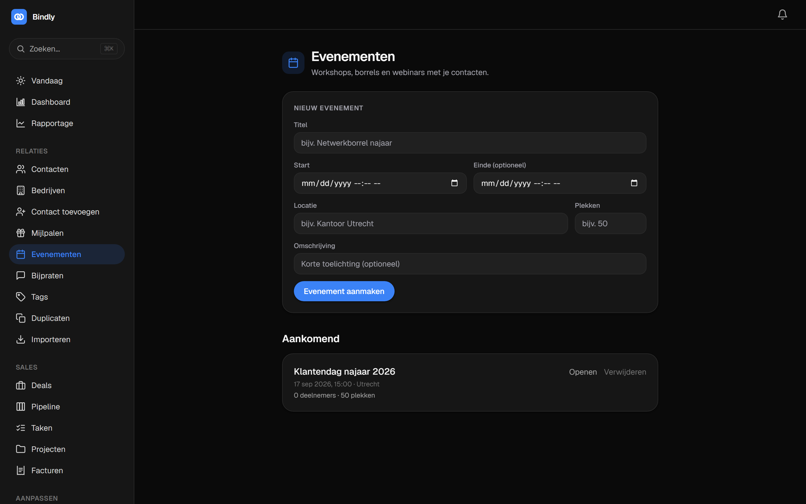Click the Bindly logo icon
This screenshot has height=504, width=806.
pyautogui.click(x=19, y=17)
